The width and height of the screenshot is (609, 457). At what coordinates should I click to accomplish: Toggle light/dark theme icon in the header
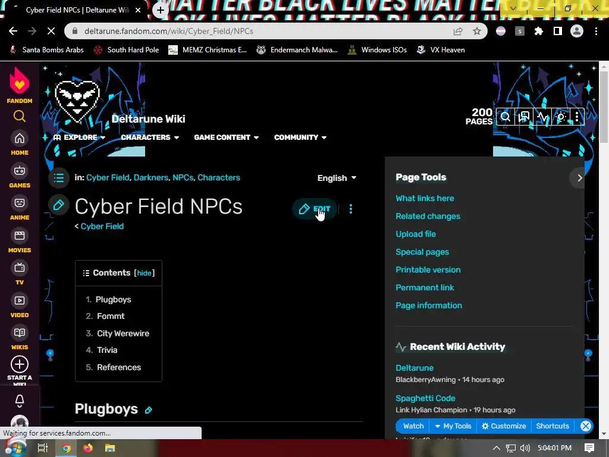[560, 117]
